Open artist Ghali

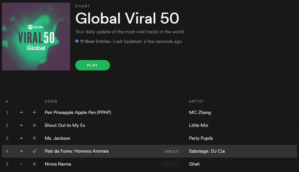click(194, 164)
